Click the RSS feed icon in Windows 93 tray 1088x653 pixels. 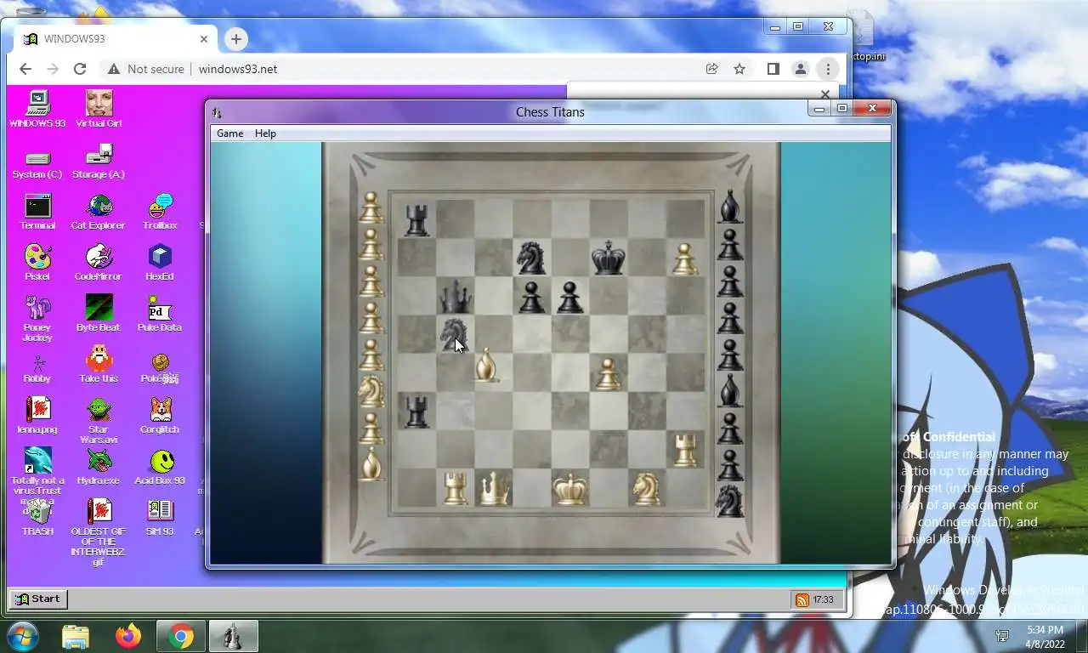point(802,599)
